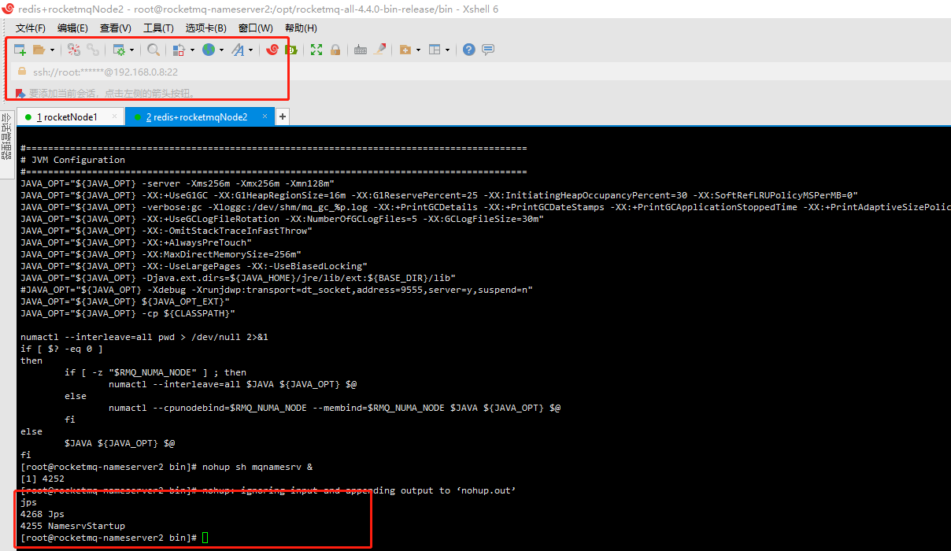951x551 pixels.
Task: Click the Highlight pen icon
Action: (380, 50)
